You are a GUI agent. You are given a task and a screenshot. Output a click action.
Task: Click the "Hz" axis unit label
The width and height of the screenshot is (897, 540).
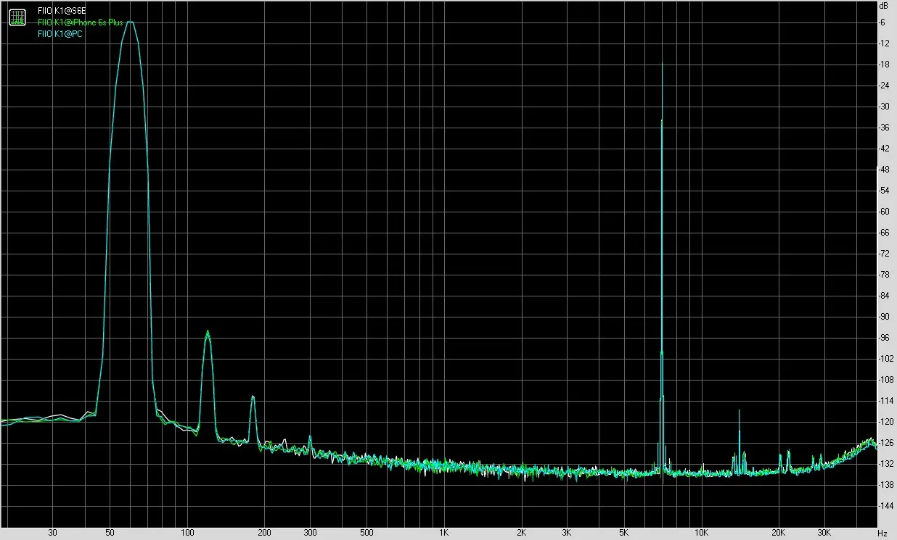[x=882, y=533]
